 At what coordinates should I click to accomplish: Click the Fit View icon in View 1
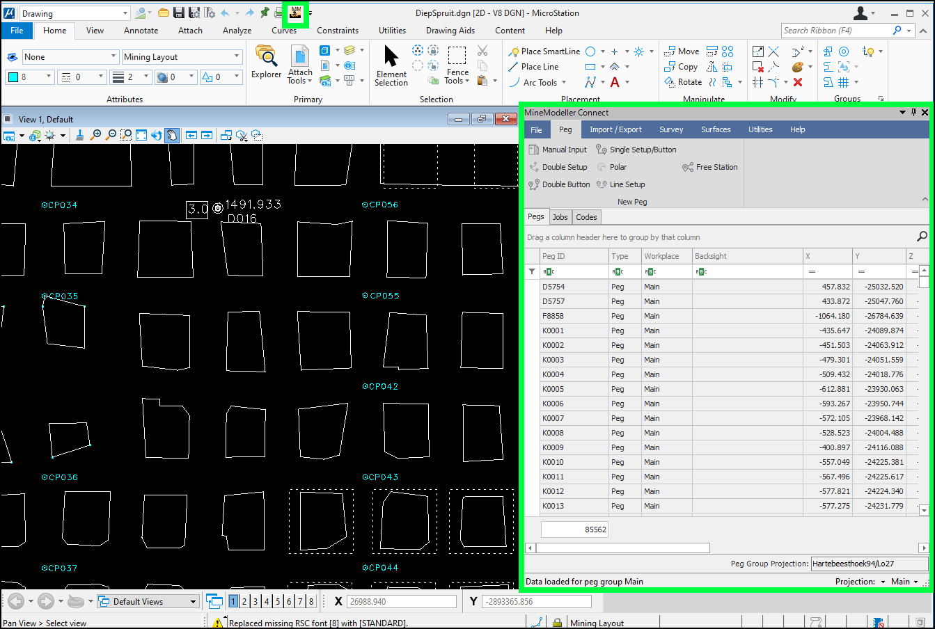(141, 136)
